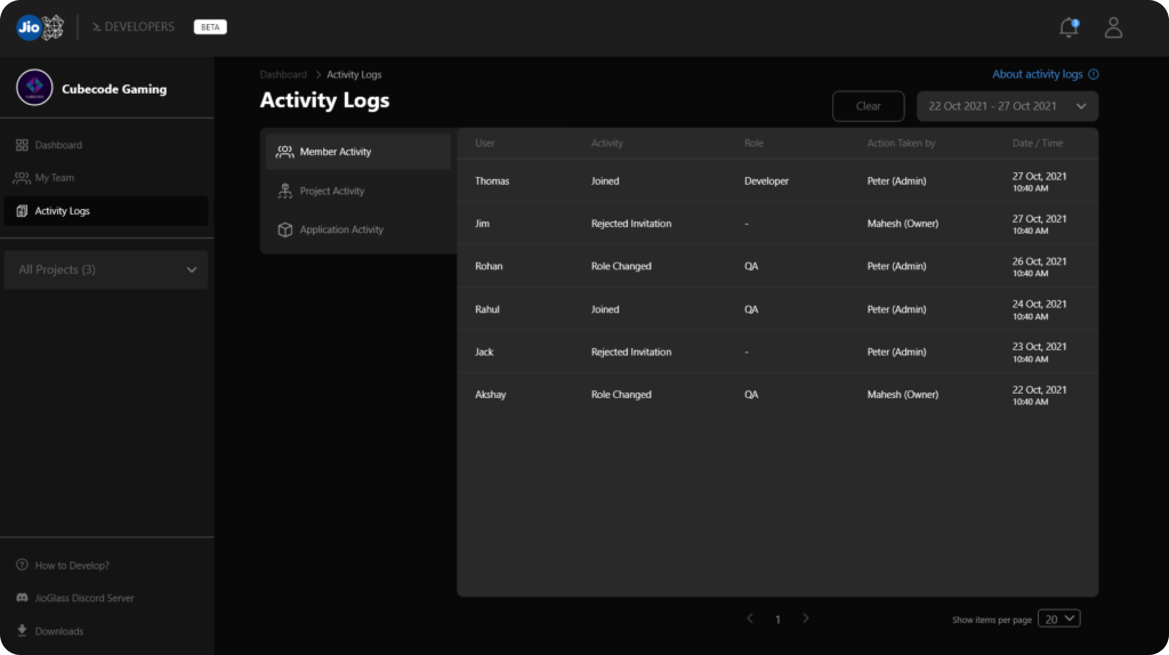1169x655 pixels.
Task: Click the Jack user cell
Action: (484, 352)
